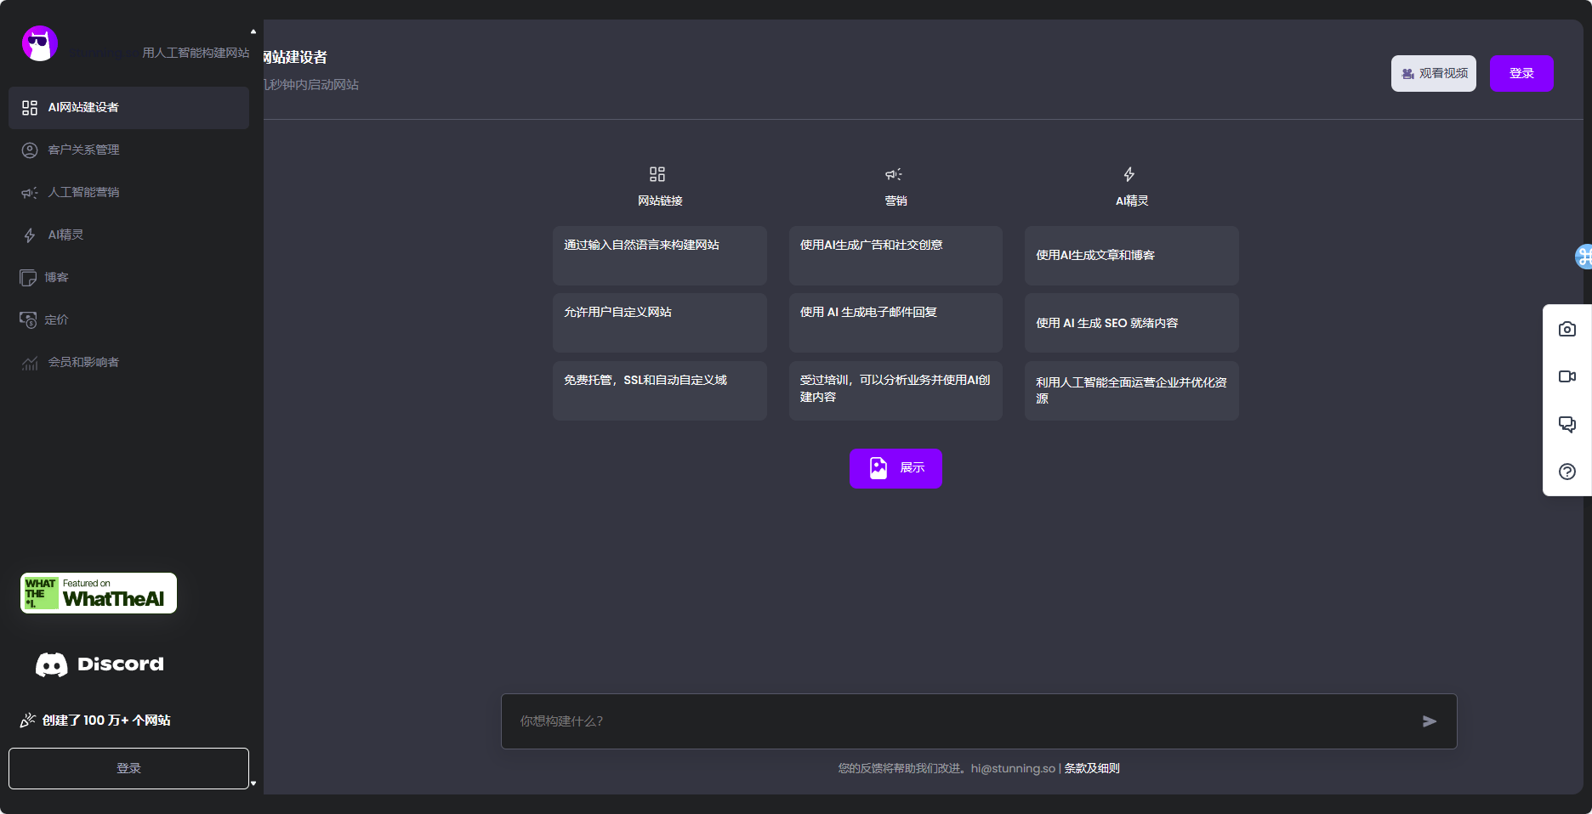
Task: Click the blue widget icon on right edge
Action: (1583, 257)
